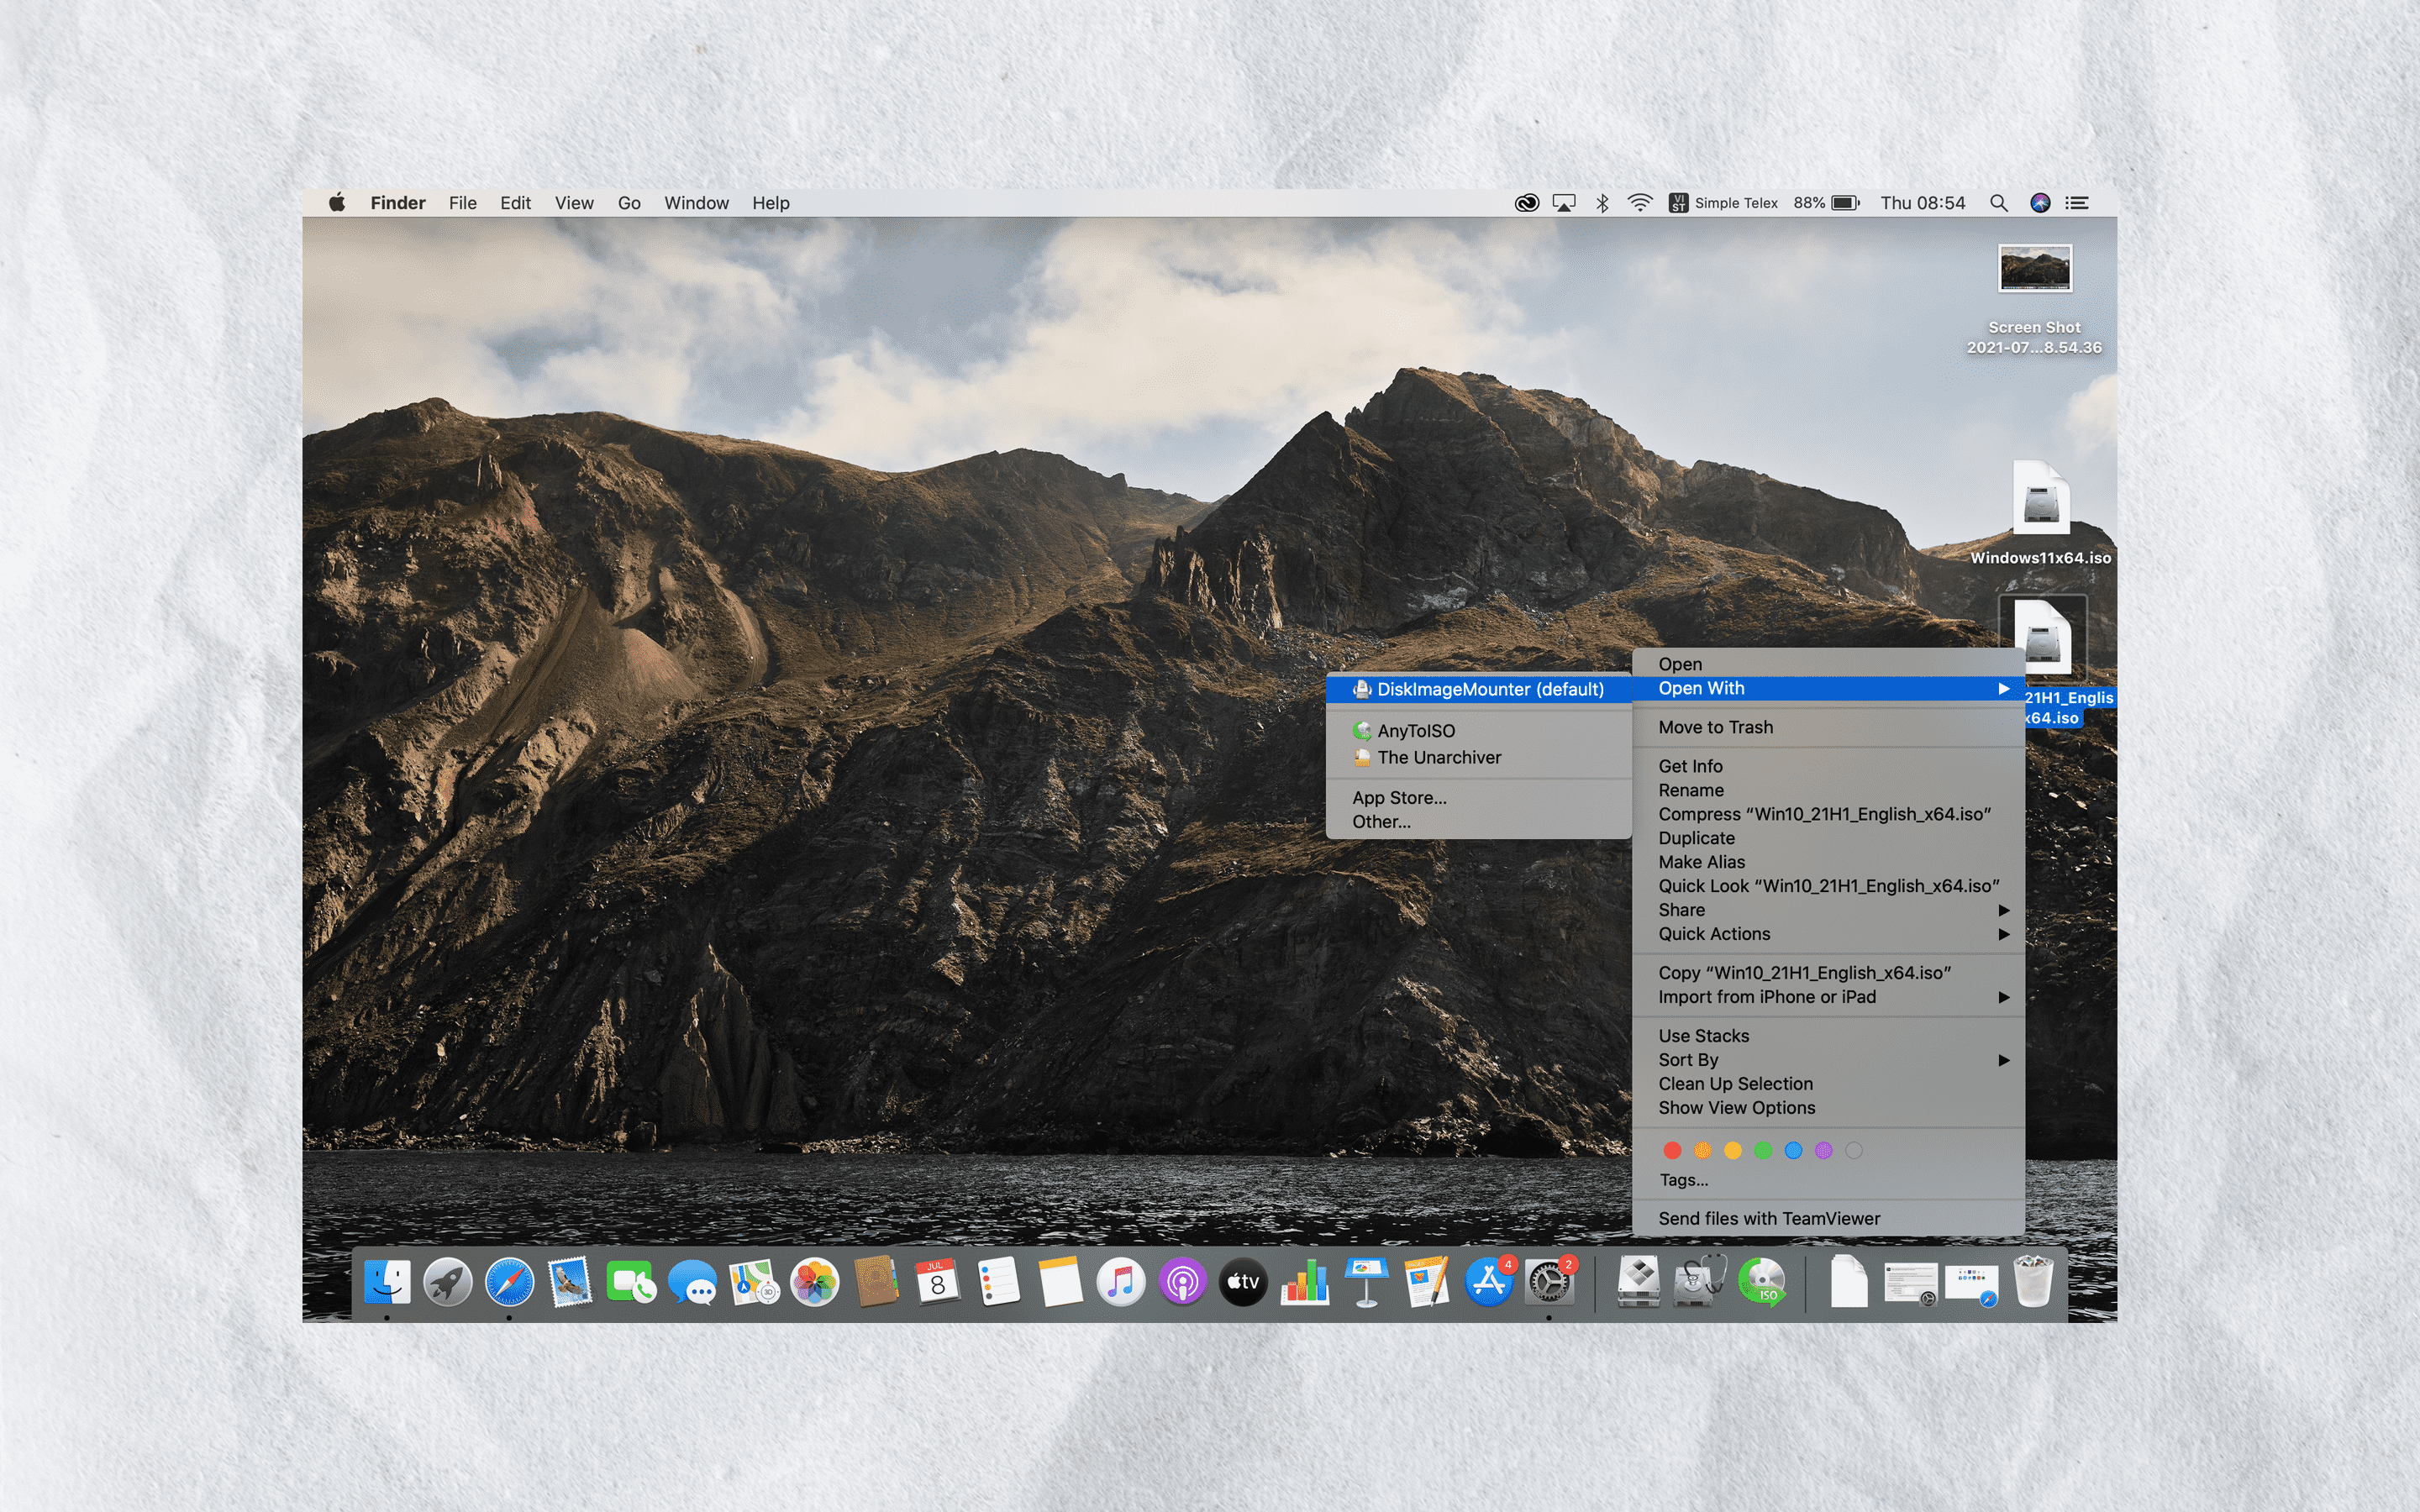
Task: Toggle Use Stacks in the context menu
Action: (x=1703, y=1035)
